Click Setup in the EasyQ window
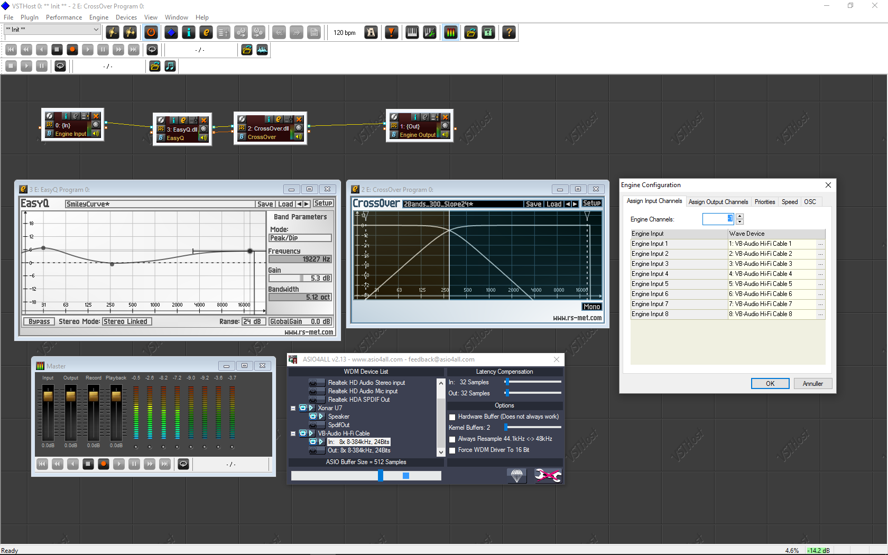Image resolution: width=888 pixels, height=555 pixels. tap(323, 203)
